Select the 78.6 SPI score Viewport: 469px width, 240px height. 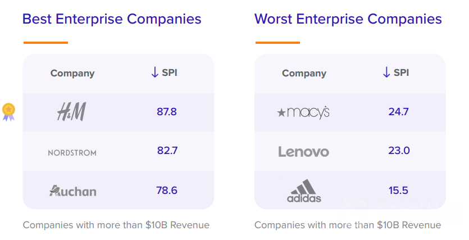pos(167,191)
